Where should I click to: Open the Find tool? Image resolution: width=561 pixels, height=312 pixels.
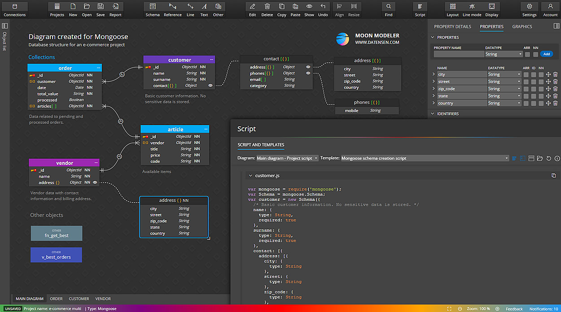click(389, 9)
